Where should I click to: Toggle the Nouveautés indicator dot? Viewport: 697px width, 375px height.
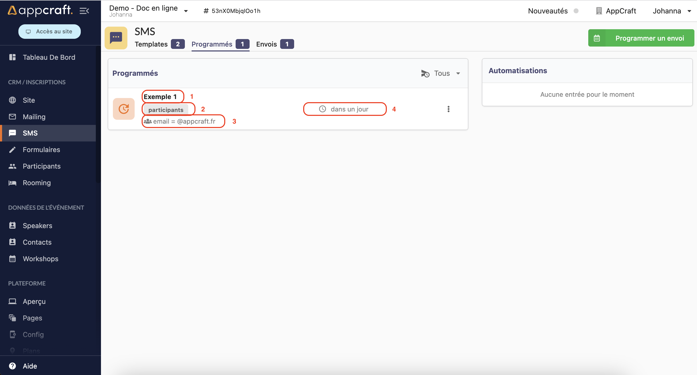click(x=576, y=11)
